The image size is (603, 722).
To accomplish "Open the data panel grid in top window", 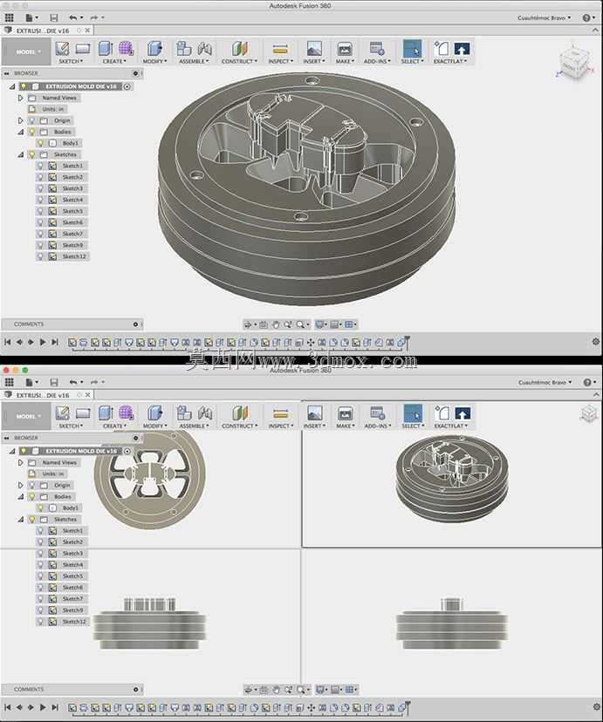I will click(x=9, y=17).
